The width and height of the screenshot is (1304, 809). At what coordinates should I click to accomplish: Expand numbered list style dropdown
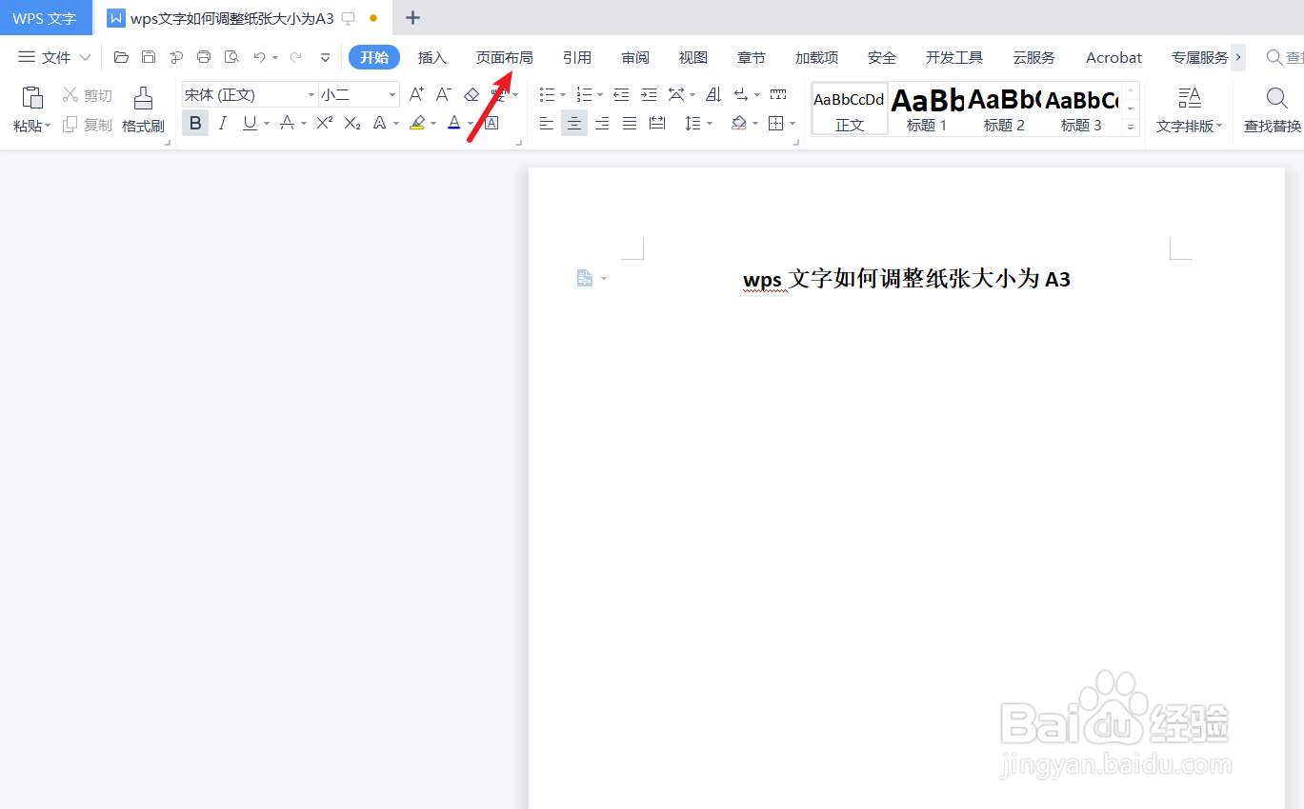click(x=600, y=95)
